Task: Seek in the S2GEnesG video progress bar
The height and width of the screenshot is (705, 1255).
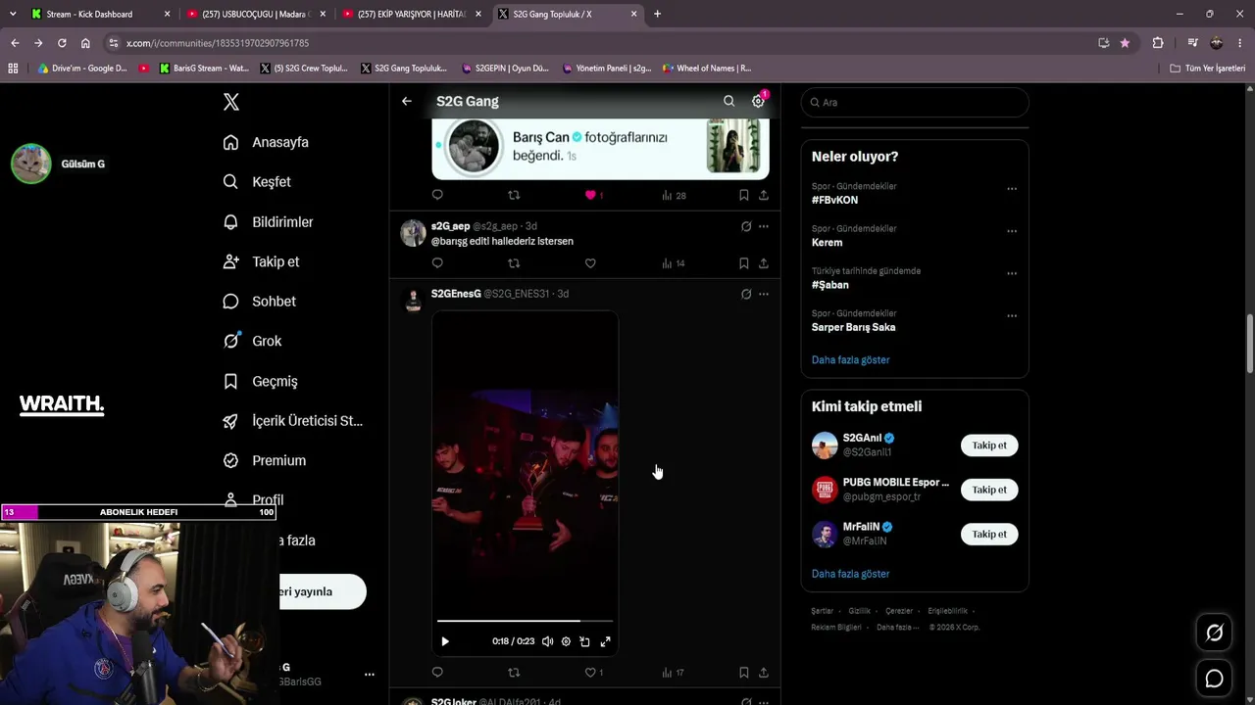Action: tap(525, 621)
